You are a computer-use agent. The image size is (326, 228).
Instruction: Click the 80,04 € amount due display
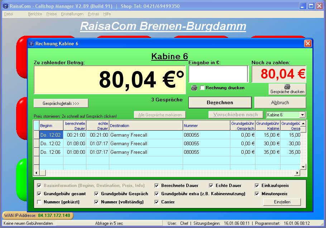110,80
